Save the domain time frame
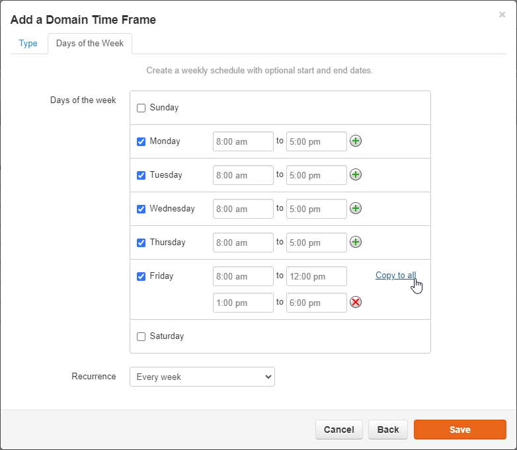 460,430
